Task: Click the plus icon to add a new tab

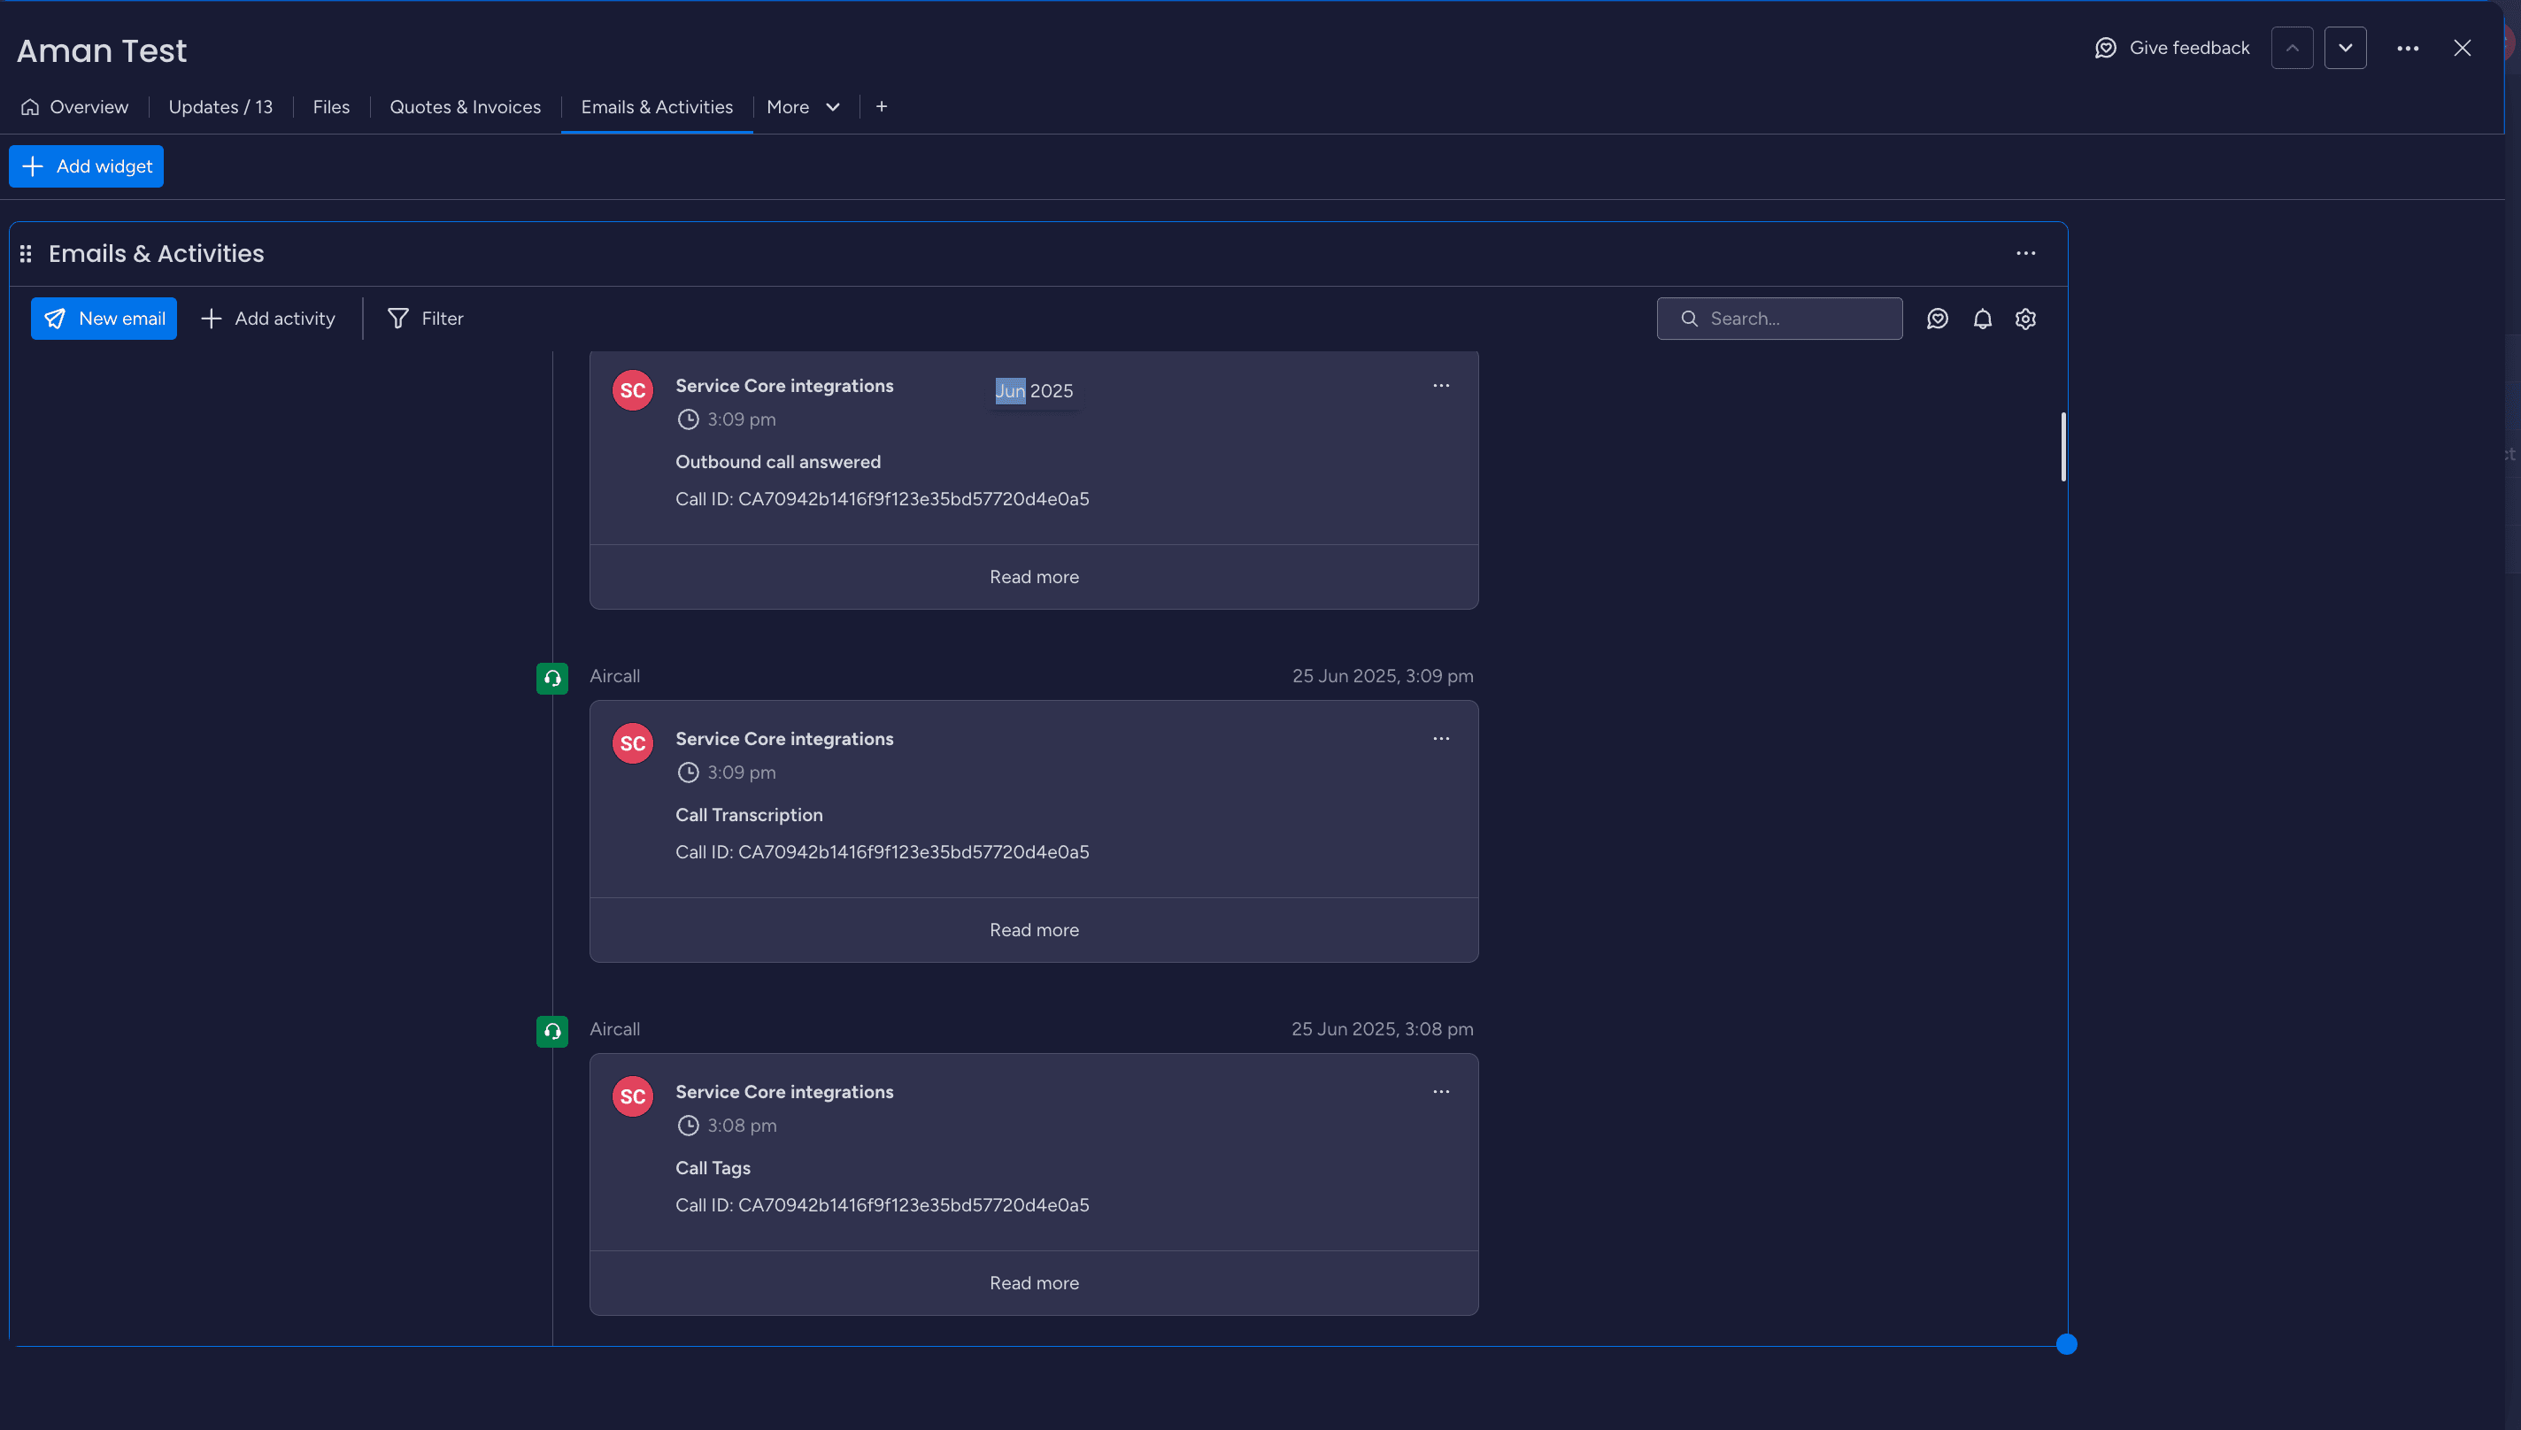Action: (x=882, y=107)
